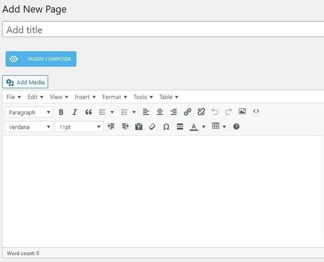Expand the numbered list style arrow
Viewport: 324px width, 262px height.
coord(134,112)
